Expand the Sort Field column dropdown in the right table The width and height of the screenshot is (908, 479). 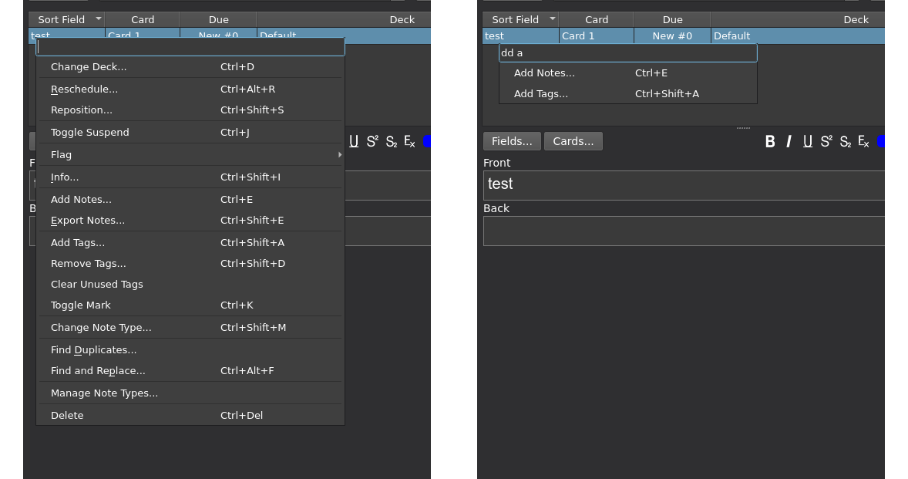[x=552, y=19]
